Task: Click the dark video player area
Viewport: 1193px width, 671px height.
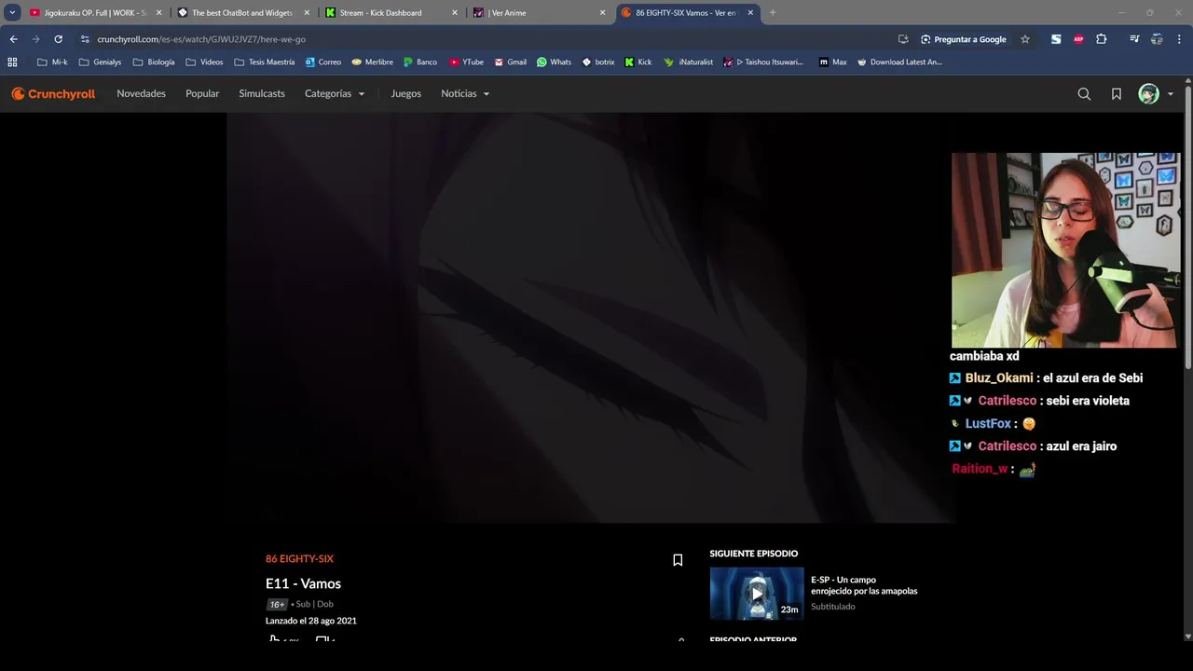Action: click(589, 318)
